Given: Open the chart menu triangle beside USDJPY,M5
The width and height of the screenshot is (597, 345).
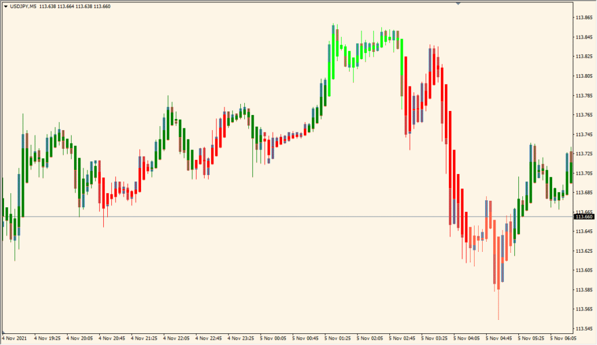Looking at the screenshot, I should pos(6,6).
